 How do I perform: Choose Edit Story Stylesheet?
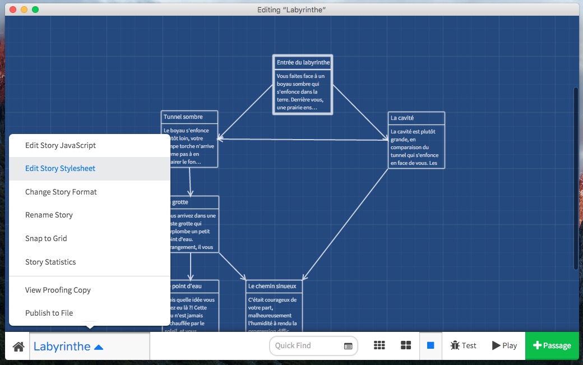coord(61,168)
